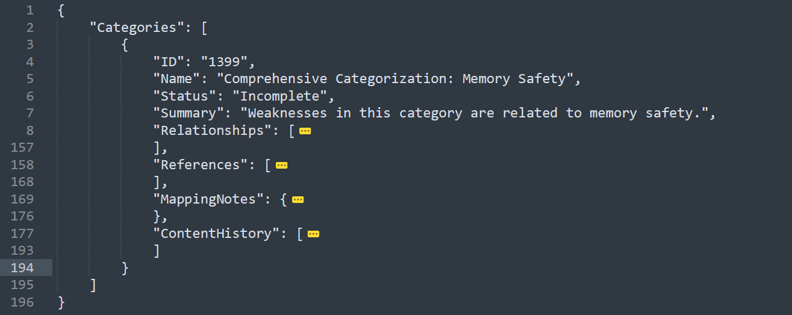Viewport: 792px width, 315px height.
Task: Expand the folded Relationships array marker
Action: coord(305,131)
